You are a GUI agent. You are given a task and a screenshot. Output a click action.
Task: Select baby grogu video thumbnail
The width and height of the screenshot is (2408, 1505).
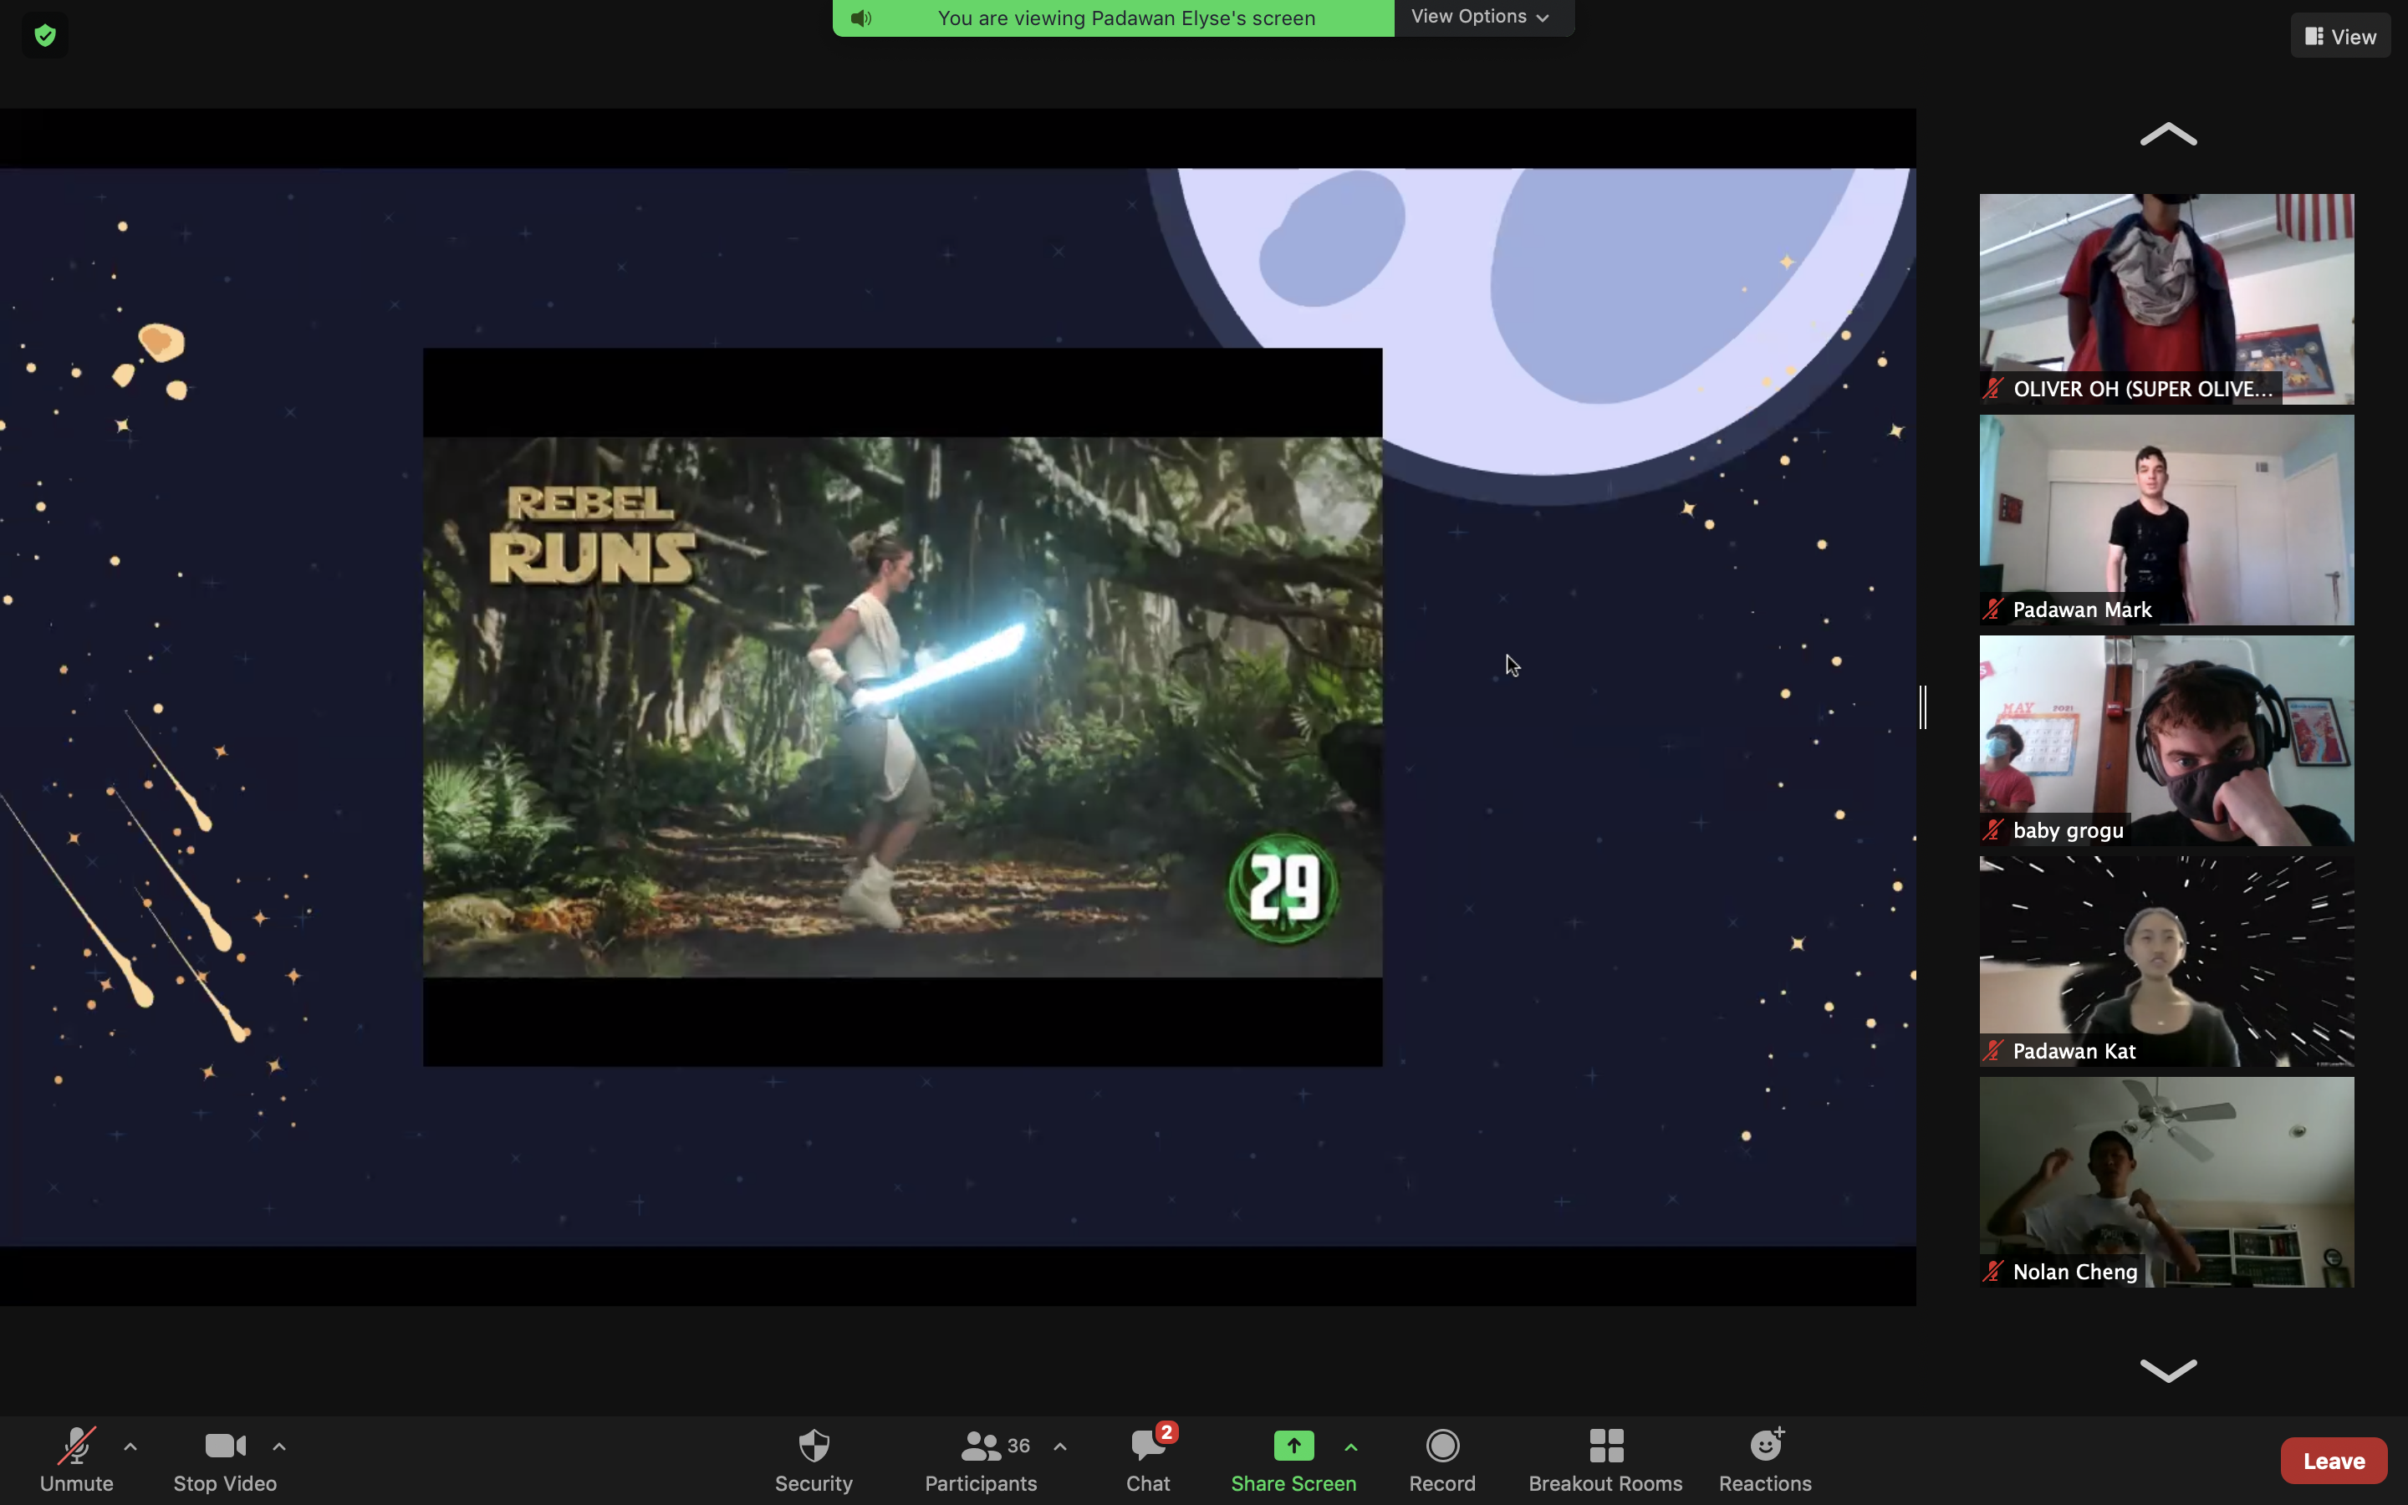click(x=2166, y=741)
